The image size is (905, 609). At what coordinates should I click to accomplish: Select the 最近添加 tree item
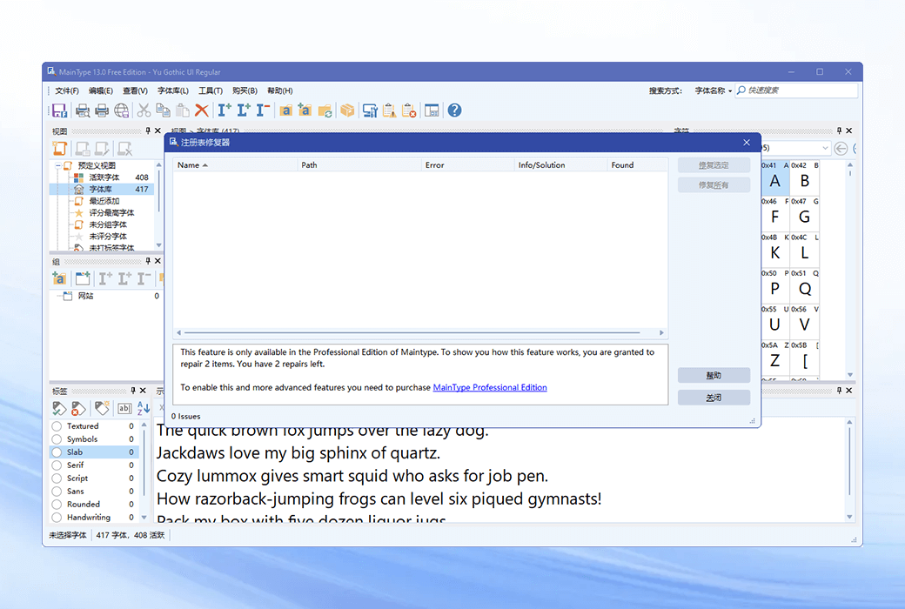click(104, 201)
